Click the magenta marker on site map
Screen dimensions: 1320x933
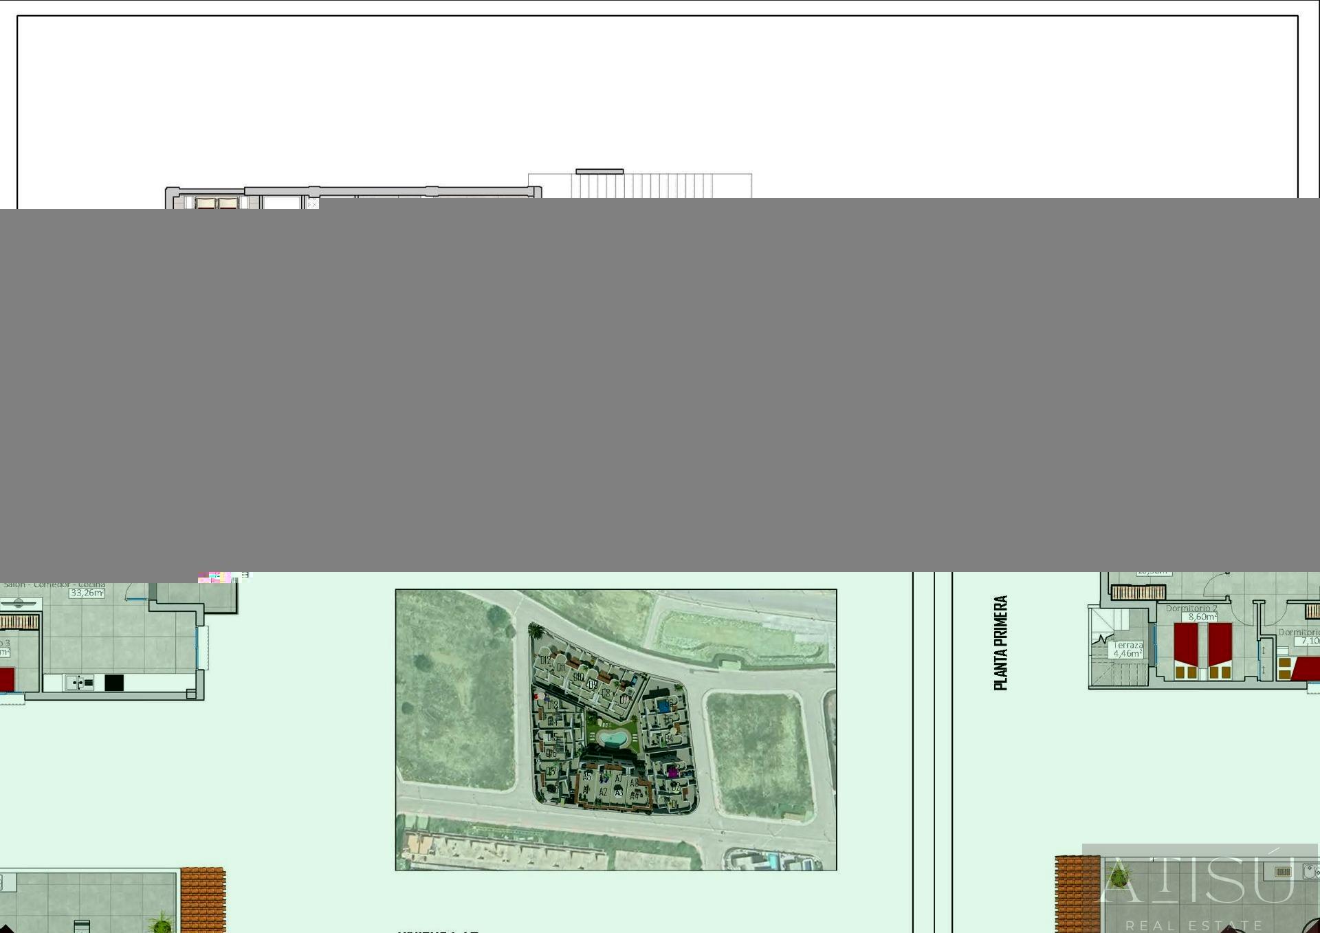pos(672,773)
